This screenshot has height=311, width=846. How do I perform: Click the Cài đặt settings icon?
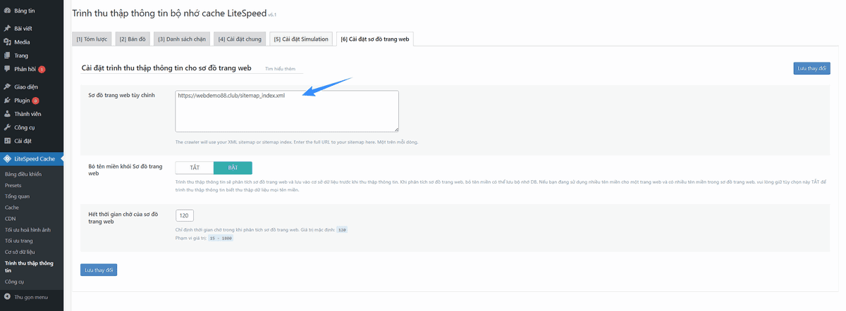(7, 141)
